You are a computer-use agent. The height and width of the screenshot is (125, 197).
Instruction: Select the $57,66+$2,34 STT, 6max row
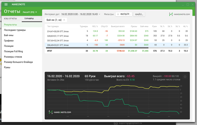[x=117, y=40]
